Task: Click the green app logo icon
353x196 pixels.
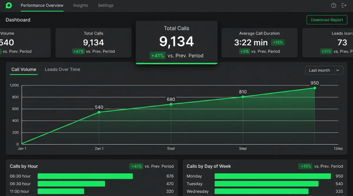Action: (9, 5)
